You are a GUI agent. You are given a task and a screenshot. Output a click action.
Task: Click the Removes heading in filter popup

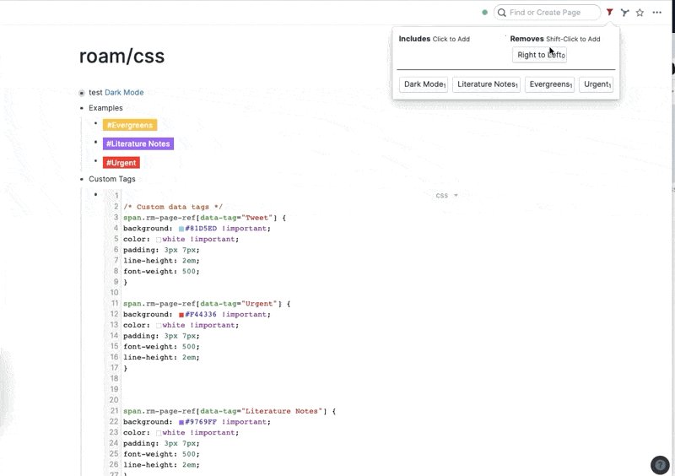(x=526, y=39)
